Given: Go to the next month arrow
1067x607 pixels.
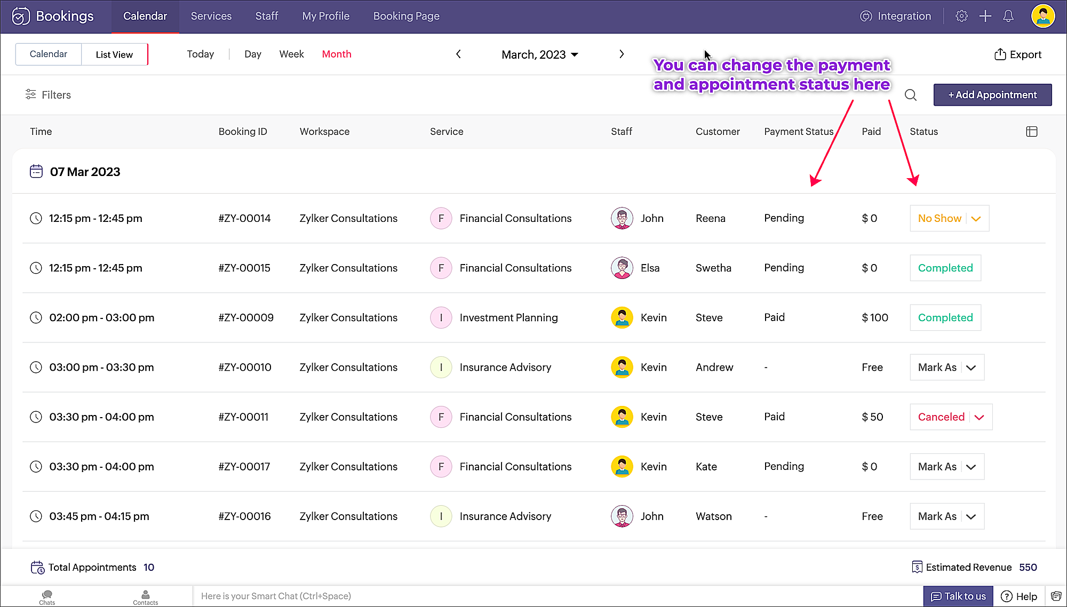Looking at the screenshot, I should 622,54.
